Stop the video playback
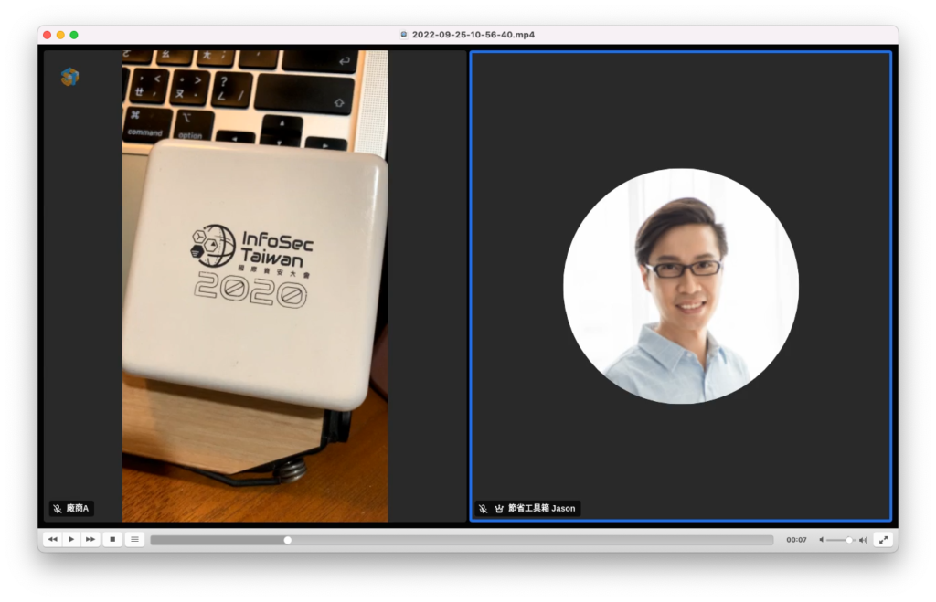The width and height of the screenshot is (936, 602). [112, 539]
